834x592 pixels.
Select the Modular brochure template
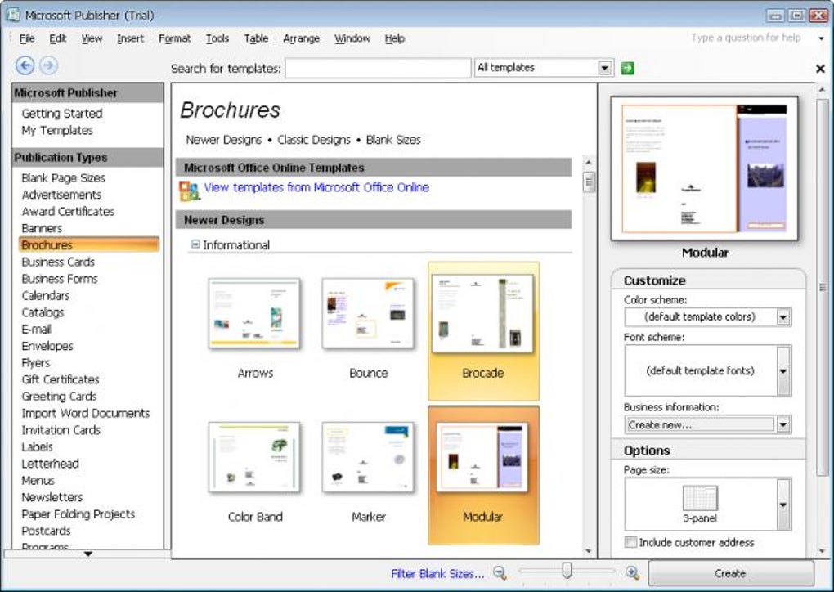point(483,475)
